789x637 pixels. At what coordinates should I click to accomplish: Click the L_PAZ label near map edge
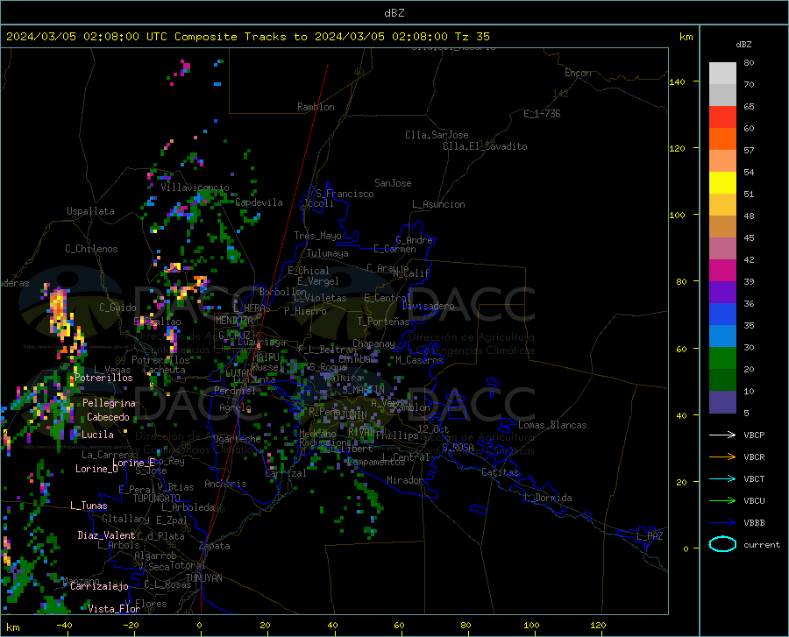point(650,536)
